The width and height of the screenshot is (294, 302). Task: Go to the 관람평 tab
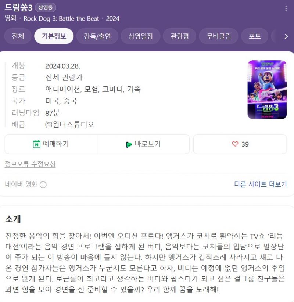click(x=180, y=36)
